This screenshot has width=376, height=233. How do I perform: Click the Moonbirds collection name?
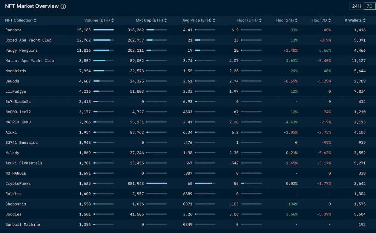[x=16, y=71]
